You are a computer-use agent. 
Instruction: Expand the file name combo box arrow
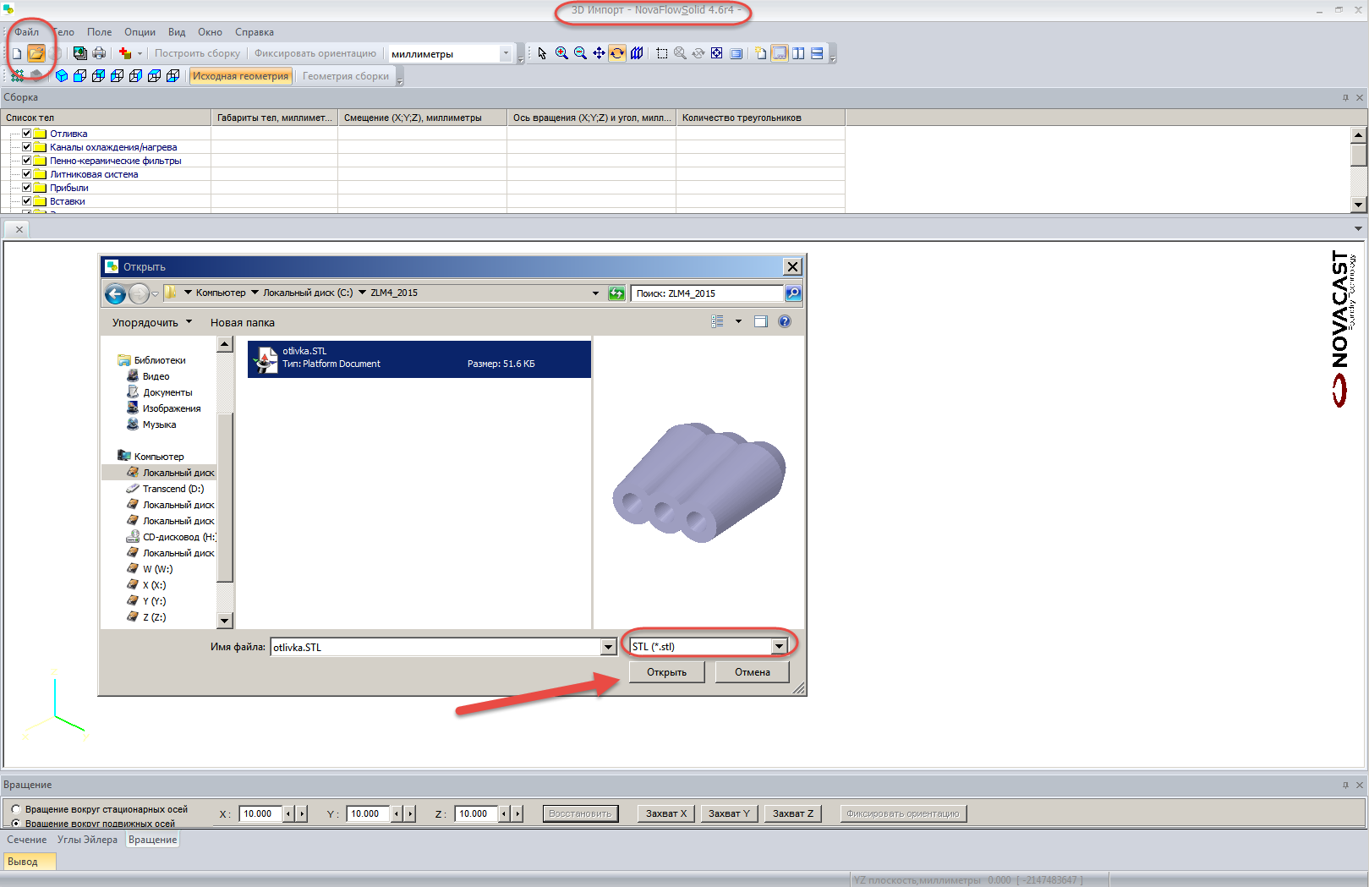click(x=608, y=648)
